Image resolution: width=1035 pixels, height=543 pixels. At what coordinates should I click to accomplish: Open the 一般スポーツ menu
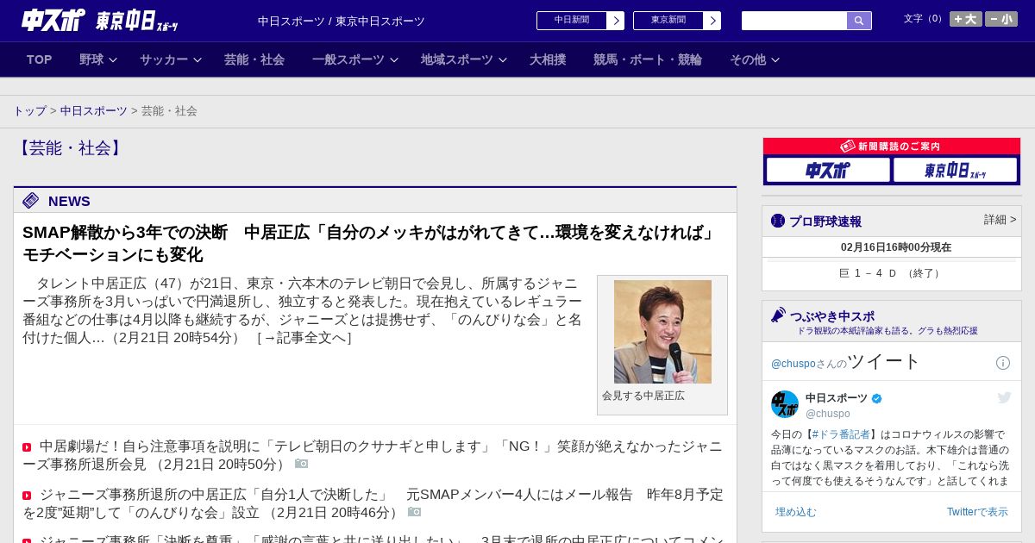(x=348, y=59)
